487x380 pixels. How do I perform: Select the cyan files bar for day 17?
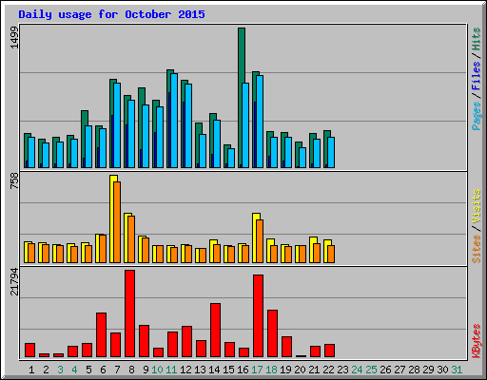pos(260,122)
